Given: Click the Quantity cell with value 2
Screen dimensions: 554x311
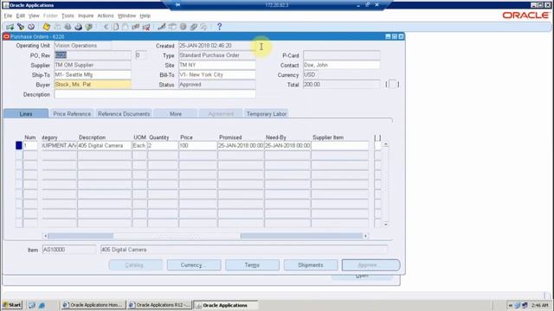Looking at the screenshot, I should [163, 145].
